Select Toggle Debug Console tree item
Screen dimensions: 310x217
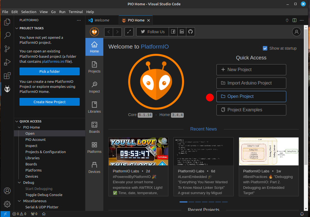click(x=49, y=195)
